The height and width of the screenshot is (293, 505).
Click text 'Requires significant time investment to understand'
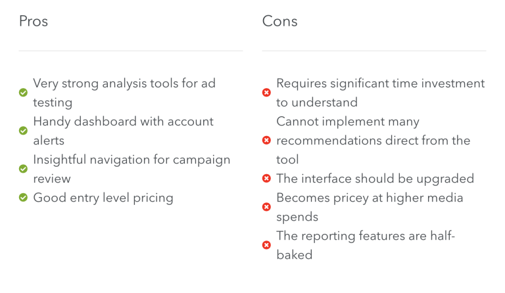pyautogui.click(x=380, y=93)
